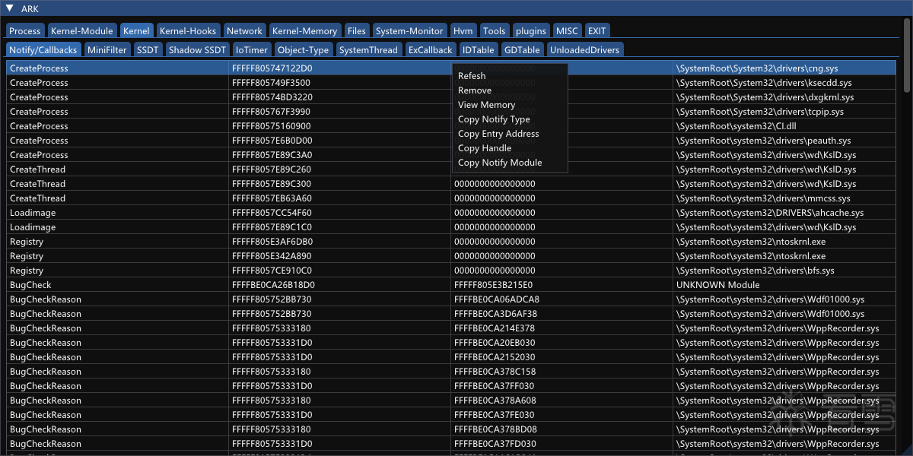Click handle FFFFBE0CA378A608

[x=495, y=401]
